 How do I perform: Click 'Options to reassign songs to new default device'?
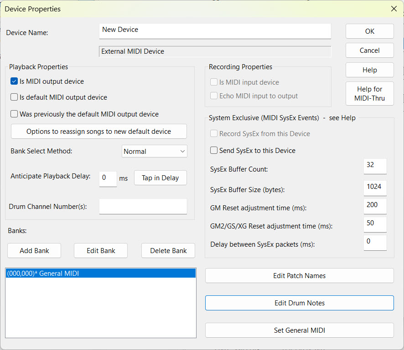tap(98, 132)
